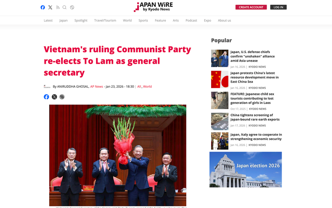Open the About us nav item

[x=224, y=21]
